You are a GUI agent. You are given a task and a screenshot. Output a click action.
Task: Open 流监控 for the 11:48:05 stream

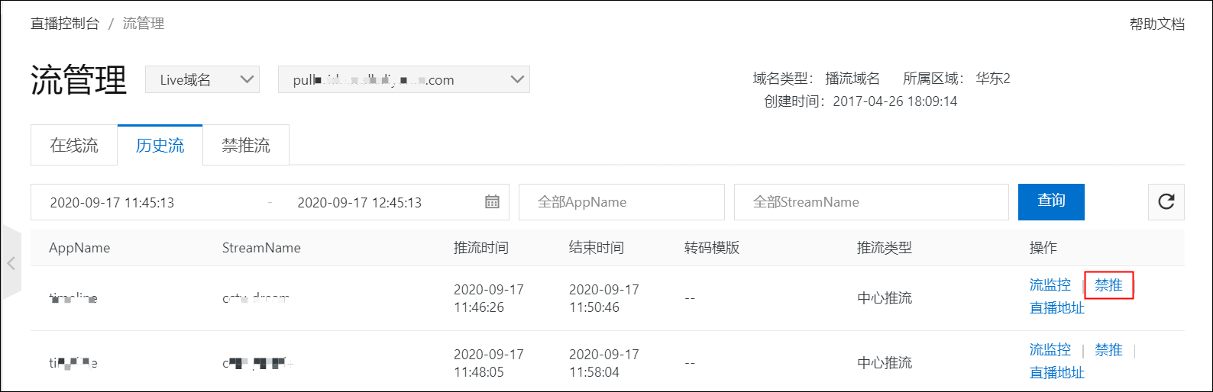point(1050,350)
